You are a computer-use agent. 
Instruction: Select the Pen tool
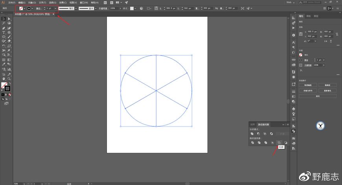[4, 28]
